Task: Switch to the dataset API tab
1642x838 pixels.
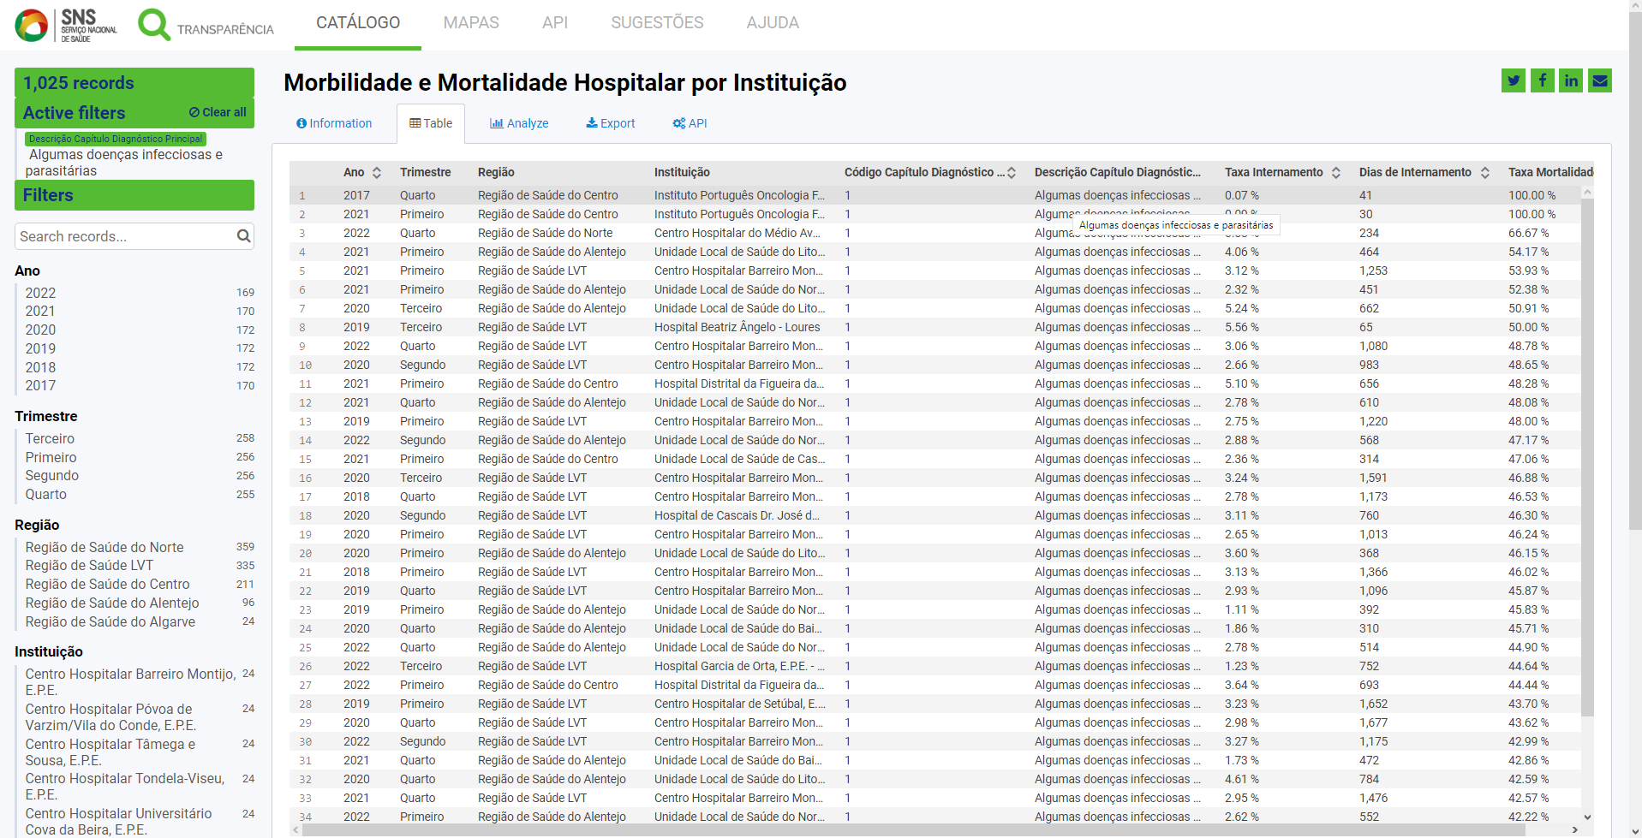Action: (690, 123)
